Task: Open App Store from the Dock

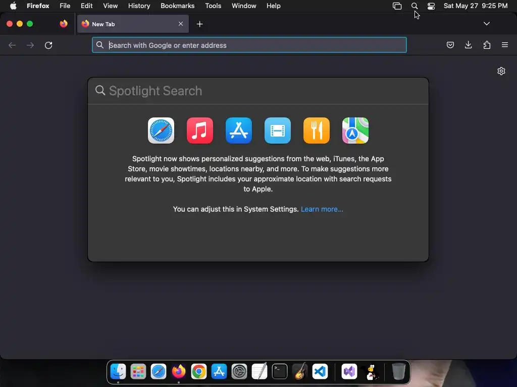Action: pyautogui.click(x=219, y=371)
